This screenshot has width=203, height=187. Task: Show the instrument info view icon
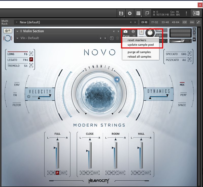133,31
